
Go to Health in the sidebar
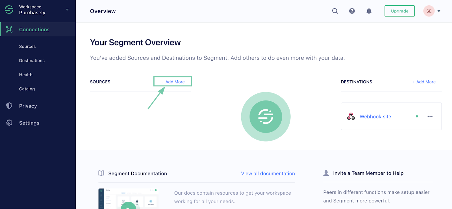pos(26,75)
